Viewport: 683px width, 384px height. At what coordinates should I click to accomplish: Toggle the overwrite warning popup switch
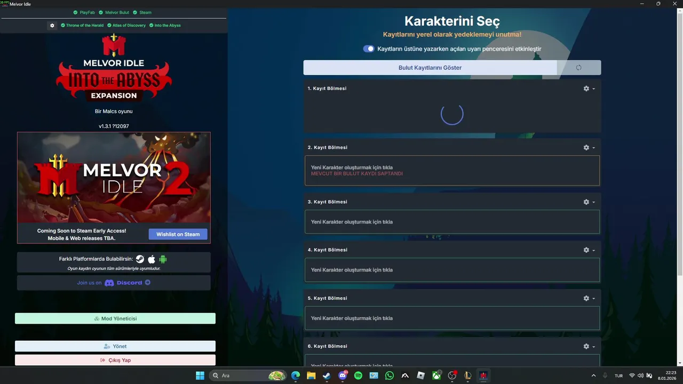[x=369, y=49]
